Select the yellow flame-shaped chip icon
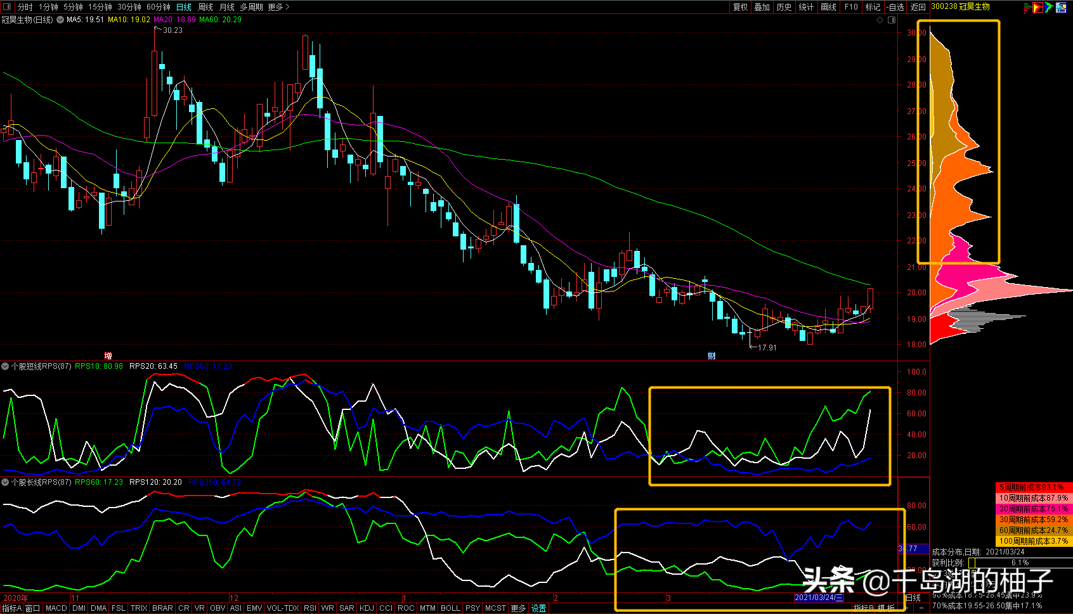This screenshot has width=1073, height=614. (1037, 8)
